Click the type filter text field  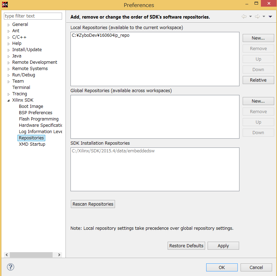[x=33, y=16]
